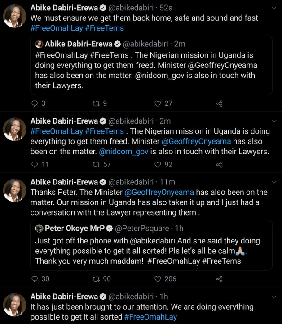The image size is (282, 324).
Task: Retweet the tweet with 57 retweets
Action: coord(96,165)
